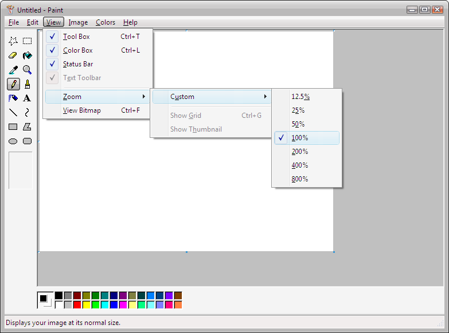Viewport: 449px width, 333px height.
Task: Open the Help menu
Action: pyautogui.click(x=130, y=22)
